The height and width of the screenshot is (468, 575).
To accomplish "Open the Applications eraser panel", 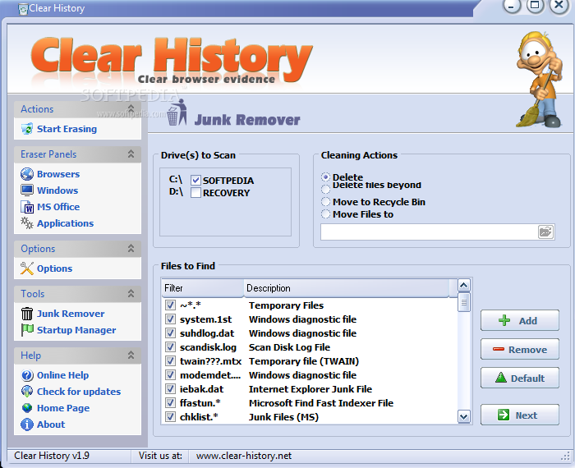I will 65,223.
